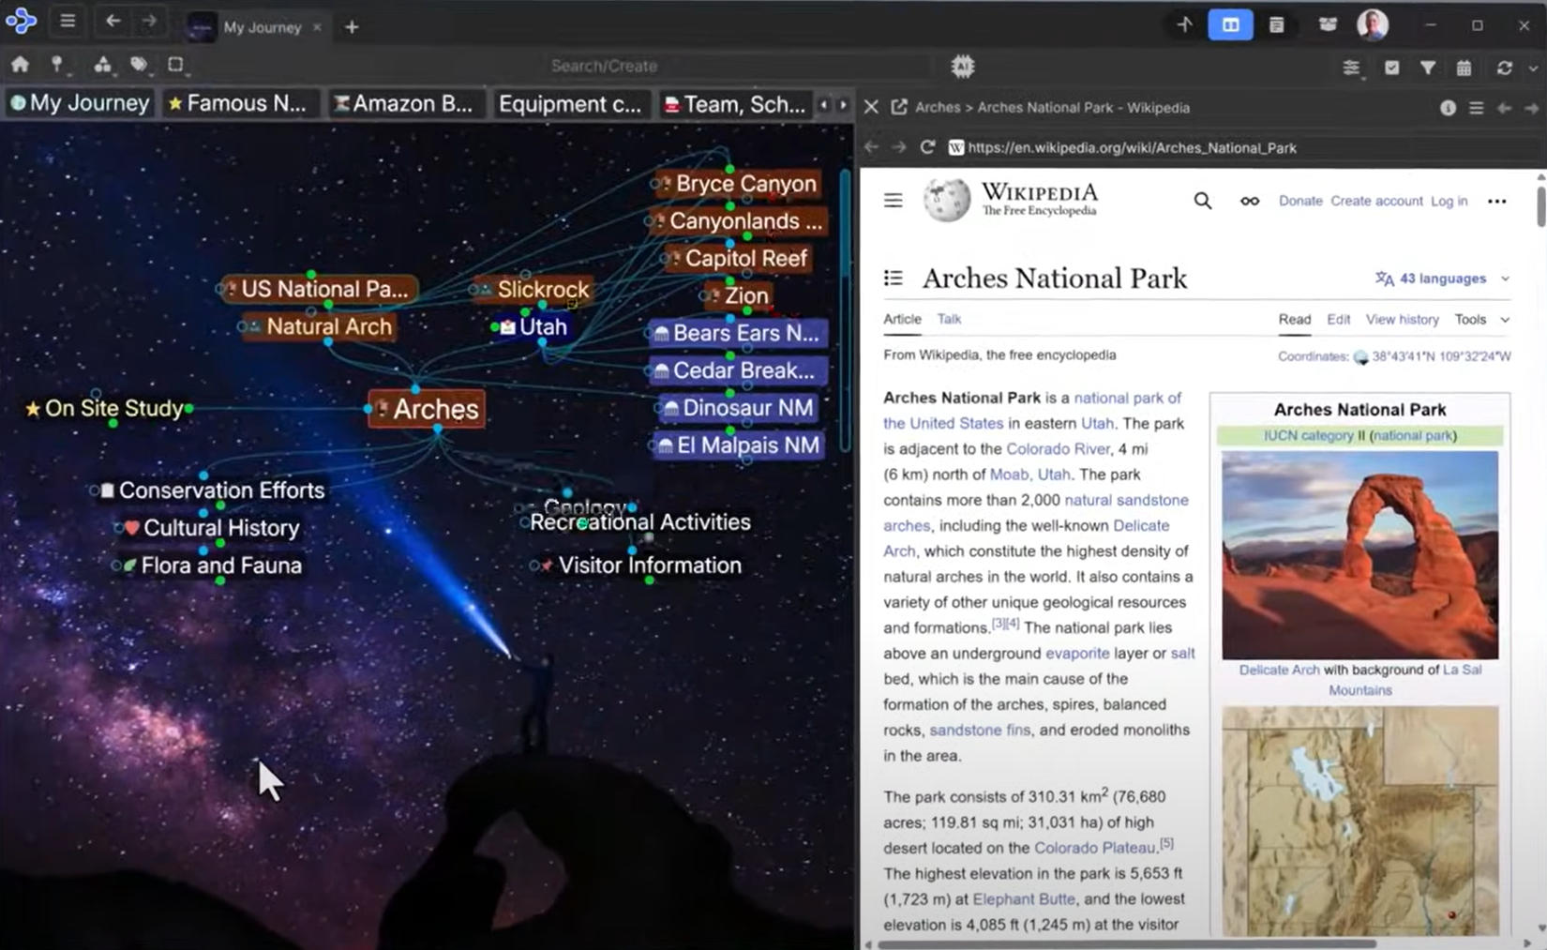
Task: Open the pins toolbar icon beside Home
Action: pos(58,65)
